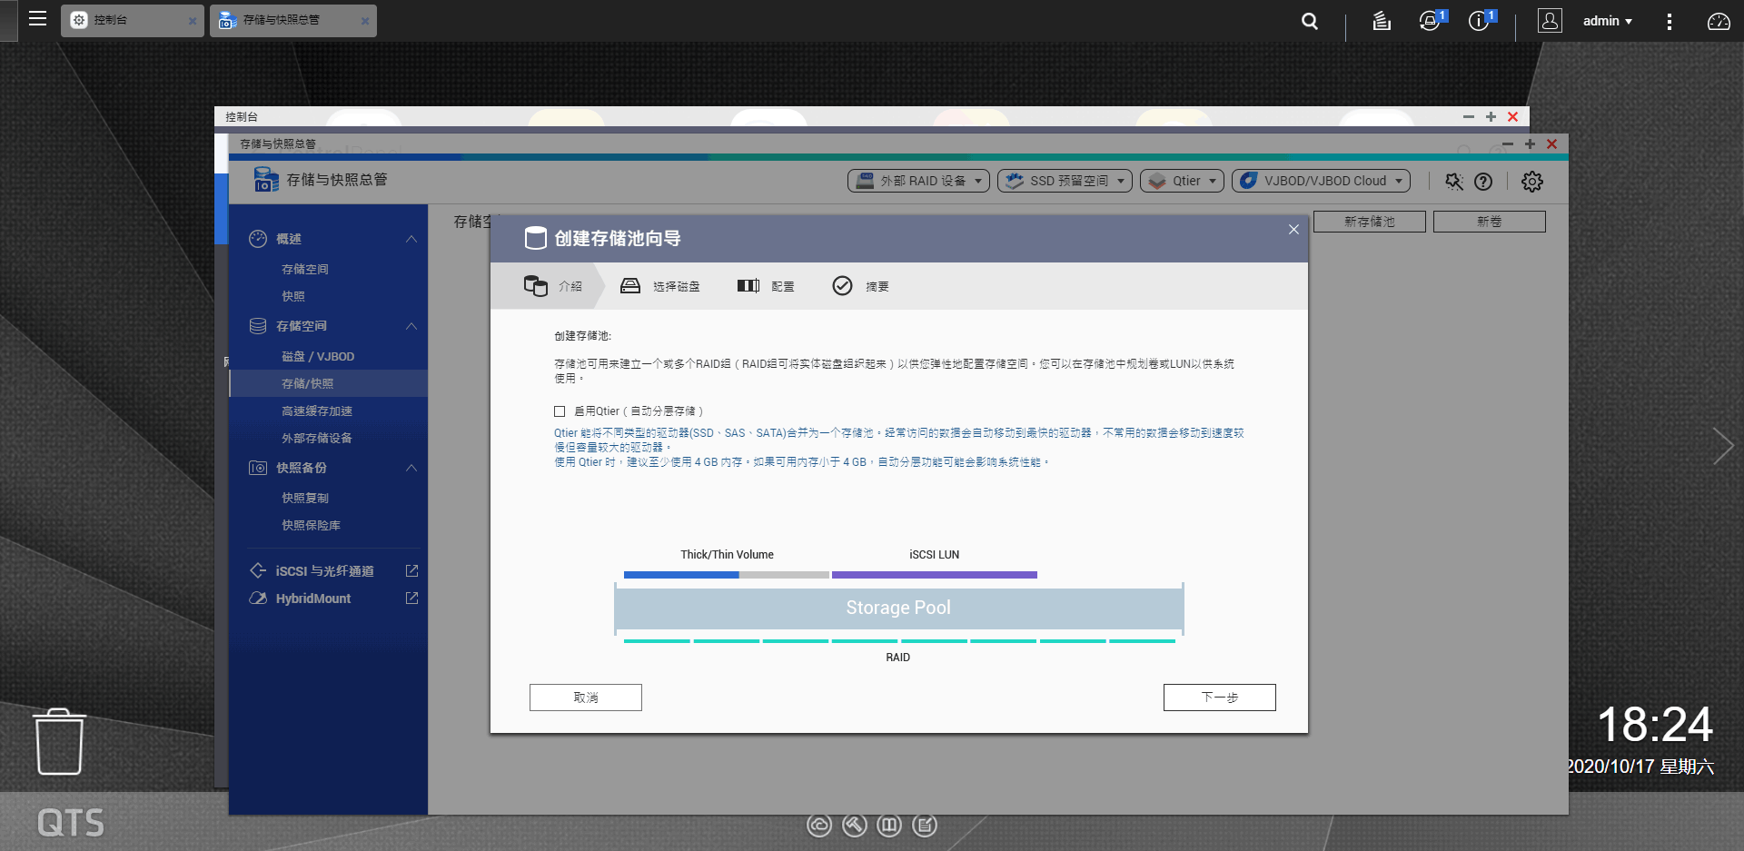Collapse the 概述 sidebar section

411,239
